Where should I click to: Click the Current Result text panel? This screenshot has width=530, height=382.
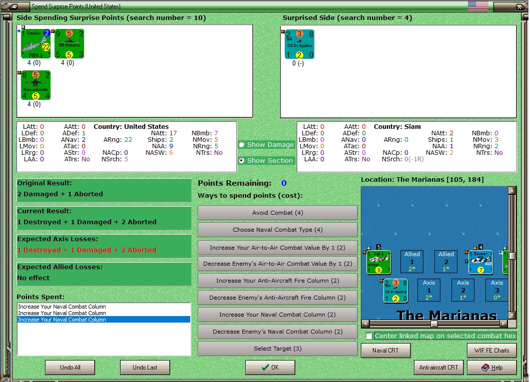104,218
